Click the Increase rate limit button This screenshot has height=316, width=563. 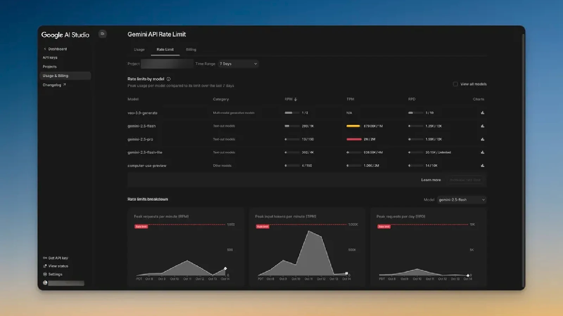465,180
